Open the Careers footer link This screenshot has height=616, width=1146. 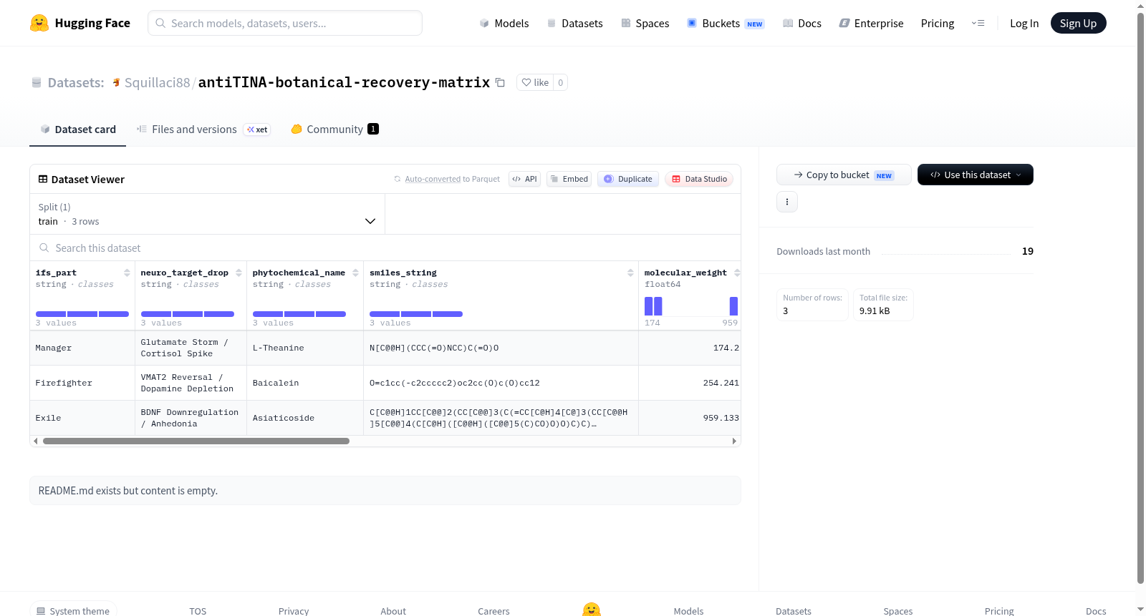click(493, 611)
